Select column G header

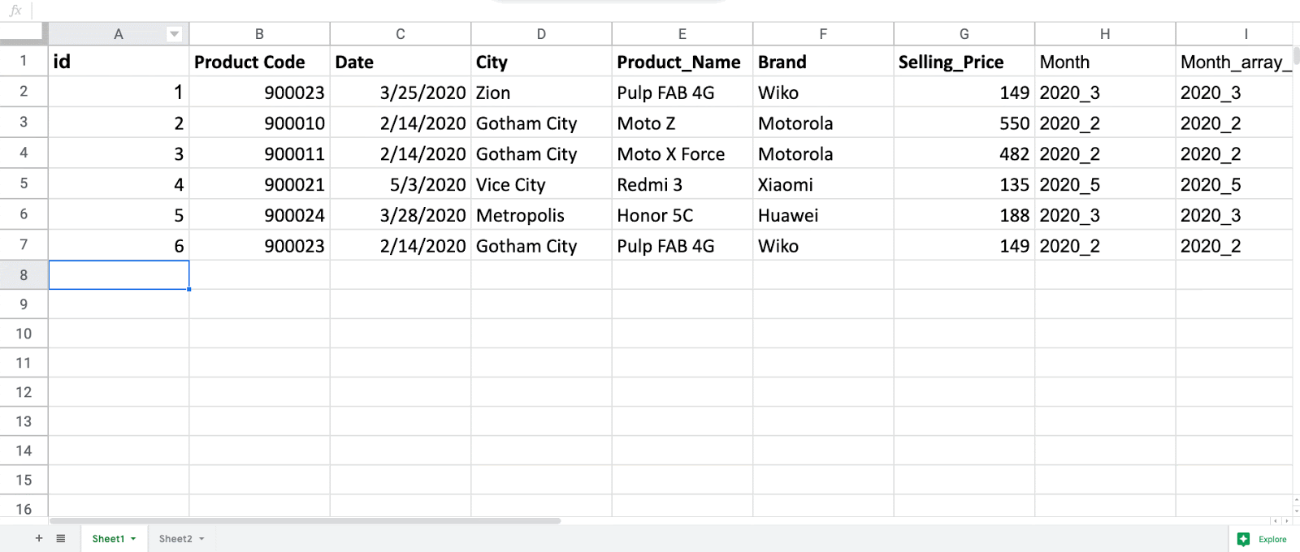pyautogui.click(x=964, y=34)
